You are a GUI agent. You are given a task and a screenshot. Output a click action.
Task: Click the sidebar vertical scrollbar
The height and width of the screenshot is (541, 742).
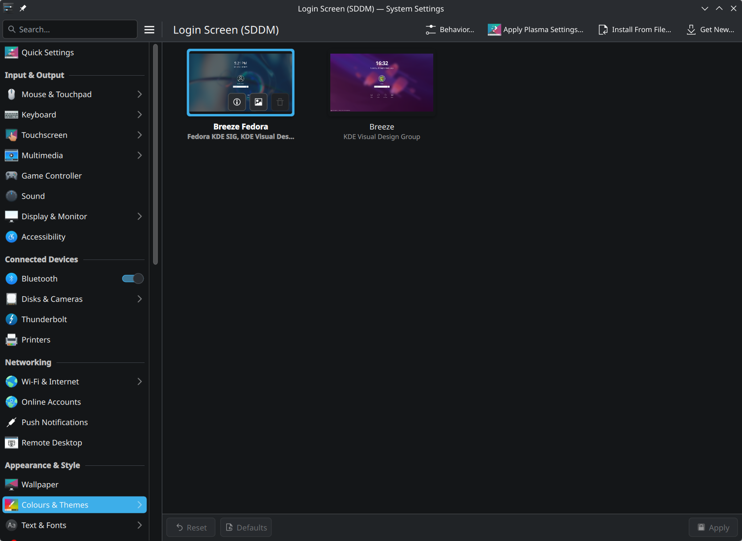155,154
